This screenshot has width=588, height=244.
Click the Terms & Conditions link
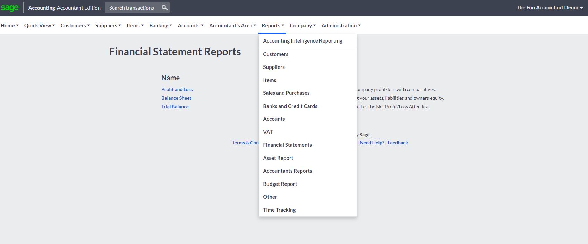pyautogui.click(x=245, y=143)
